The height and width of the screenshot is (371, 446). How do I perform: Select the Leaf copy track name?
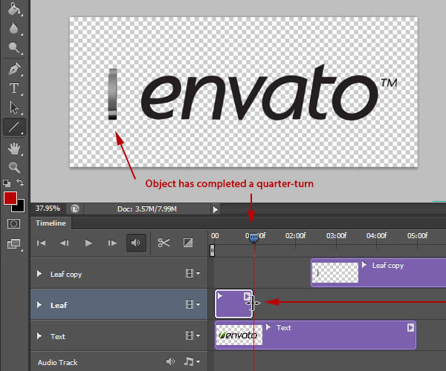(x=66, y=275)
